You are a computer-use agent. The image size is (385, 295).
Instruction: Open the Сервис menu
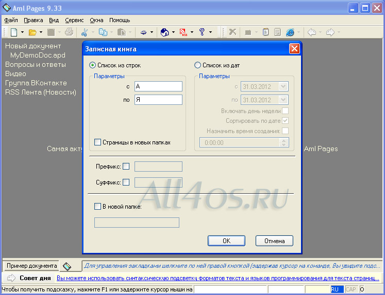pyautogui.click(x=74, y=20)
